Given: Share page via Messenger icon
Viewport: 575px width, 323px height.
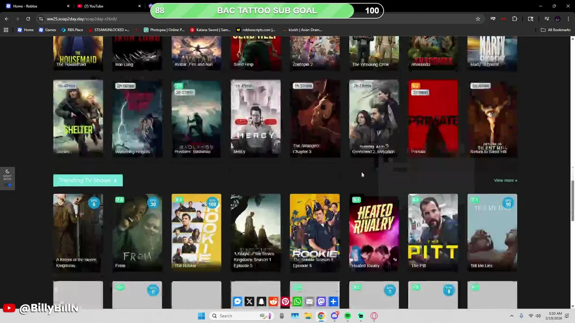Looking at the screenshot, I should click(x=237, y=301).
